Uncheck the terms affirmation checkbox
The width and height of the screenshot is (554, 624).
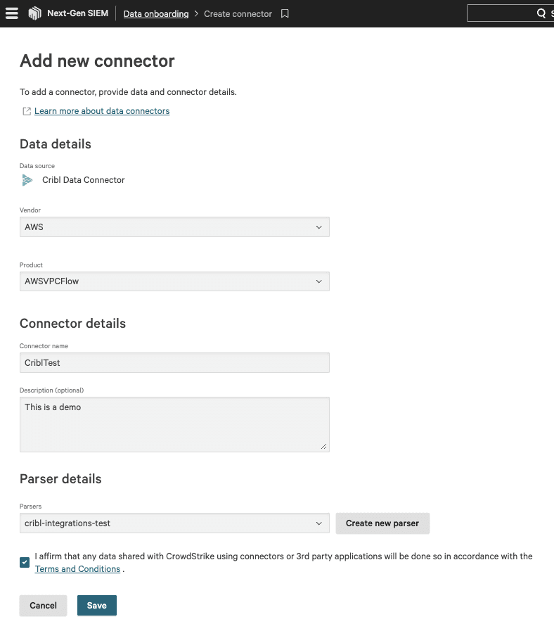pos(25,562)
